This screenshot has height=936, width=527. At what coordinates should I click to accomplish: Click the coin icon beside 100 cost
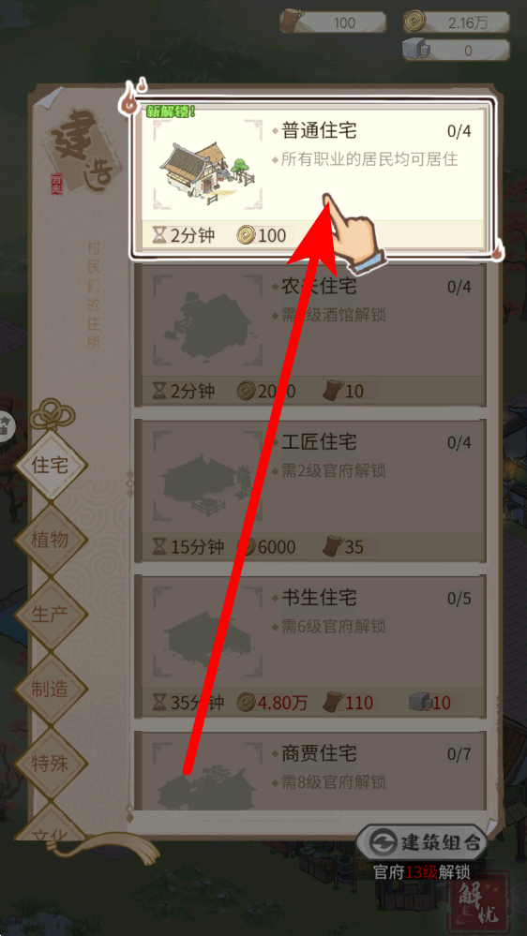click(x=245, y=235)
